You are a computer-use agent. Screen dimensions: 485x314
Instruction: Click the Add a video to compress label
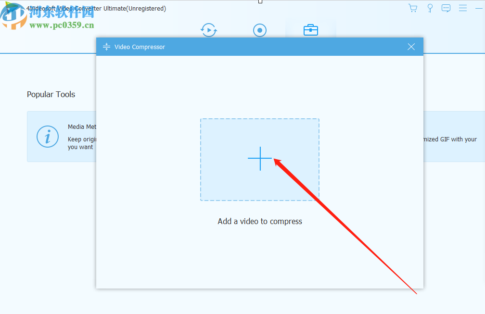(260, 221)
